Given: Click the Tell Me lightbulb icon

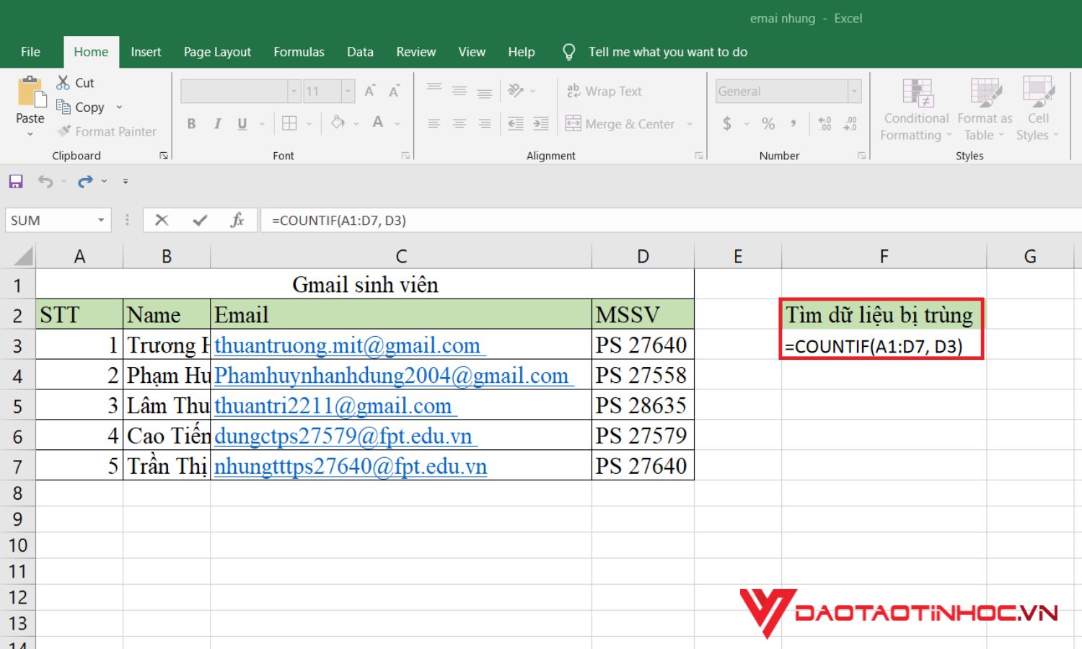Looking at the screenshot, I should point(568,52).
